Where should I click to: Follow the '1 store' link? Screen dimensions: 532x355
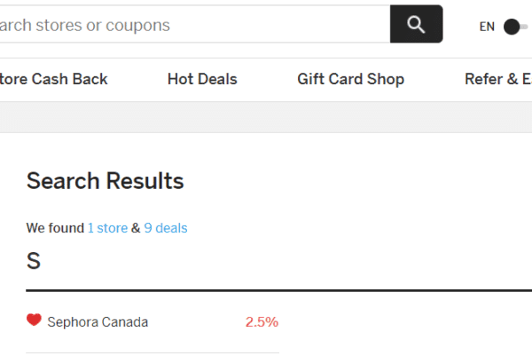(x=107, y=228)
